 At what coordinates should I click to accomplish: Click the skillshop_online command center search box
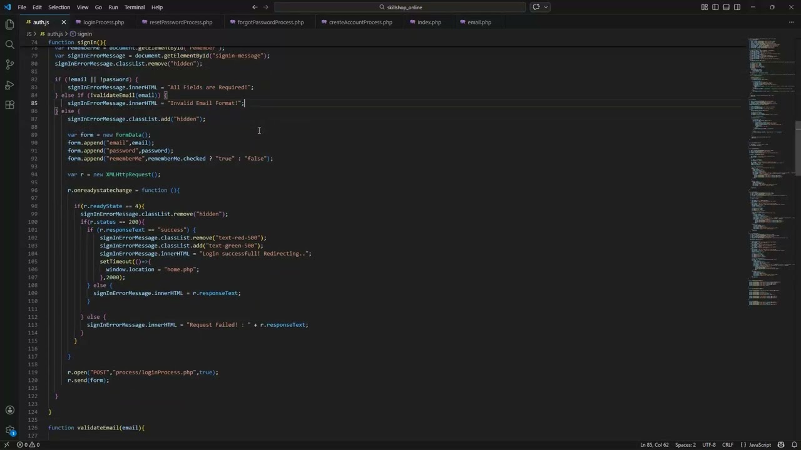[400, 7]
